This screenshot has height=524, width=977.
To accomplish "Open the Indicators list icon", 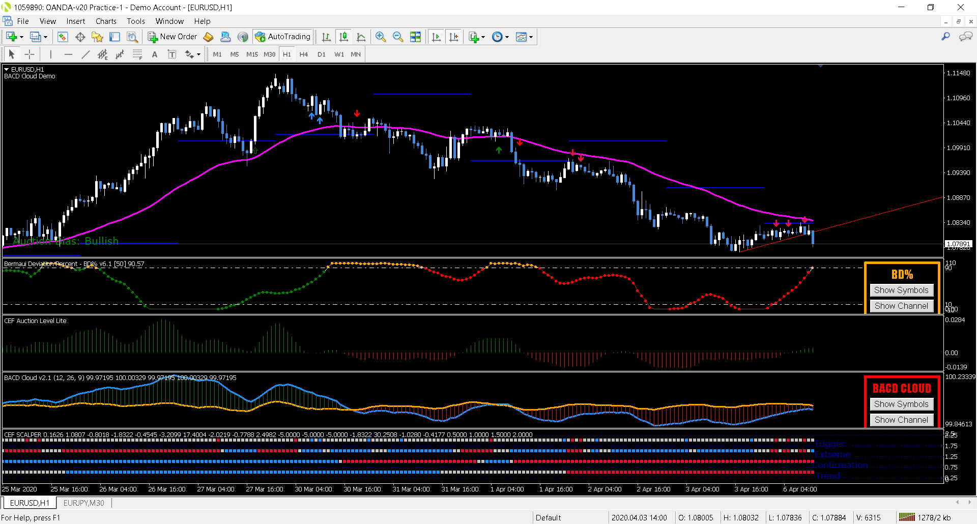I will 474,37.
